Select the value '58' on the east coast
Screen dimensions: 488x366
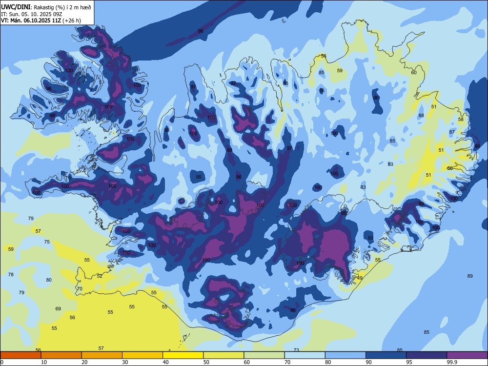461,119
